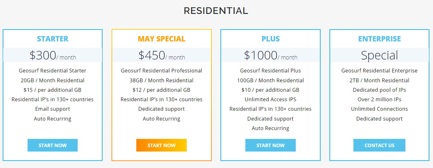Select the "Dedicated pool of IPs" feature
Screen dimensions: 433x168
coord(379,90)
